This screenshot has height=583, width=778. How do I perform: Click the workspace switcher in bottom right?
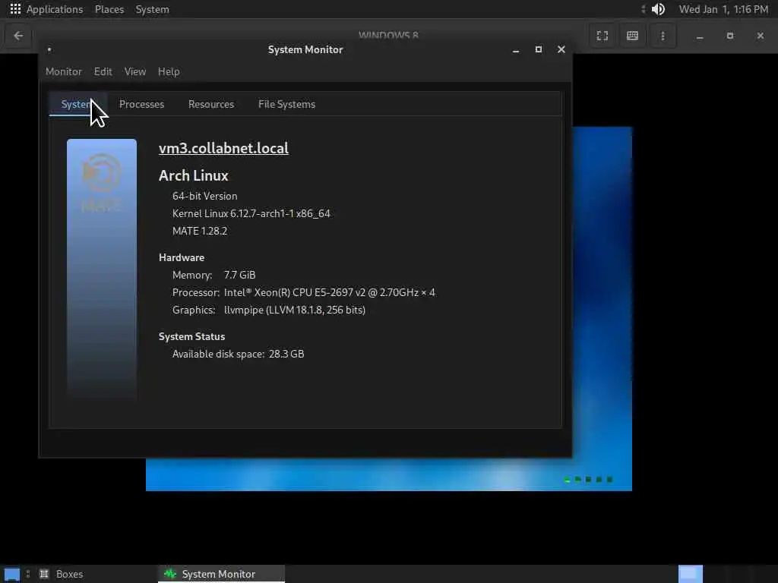pos(690,574)
